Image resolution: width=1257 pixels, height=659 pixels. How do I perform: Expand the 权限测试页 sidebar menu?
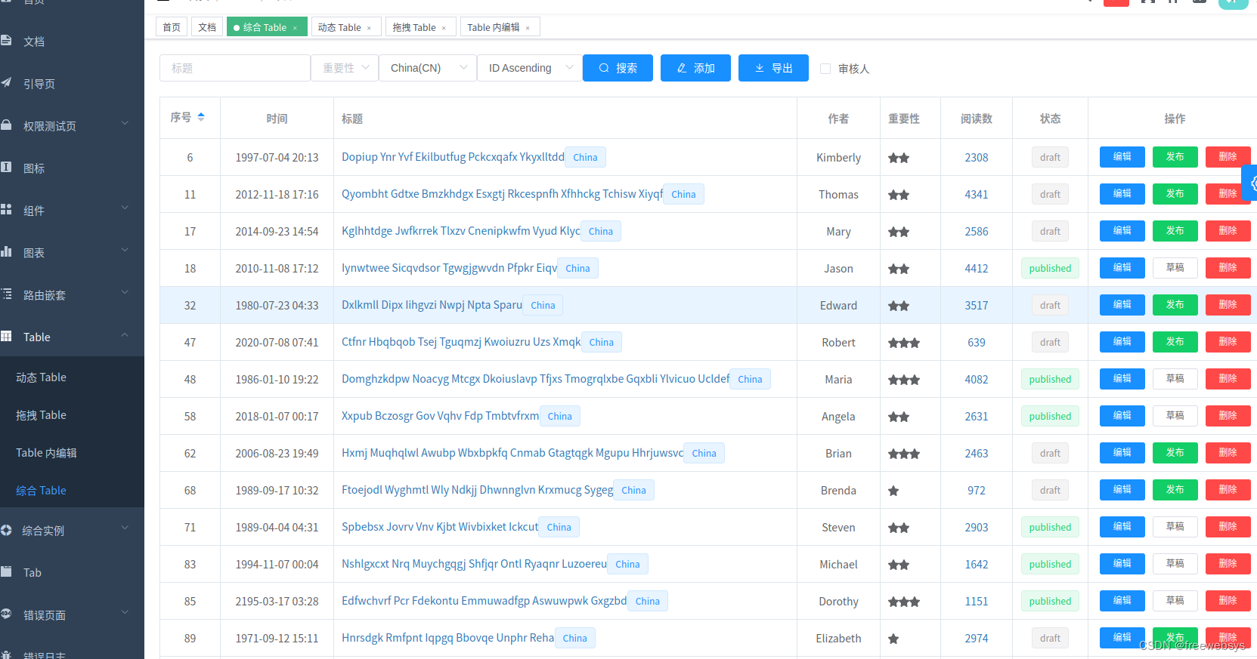[125, 123]
